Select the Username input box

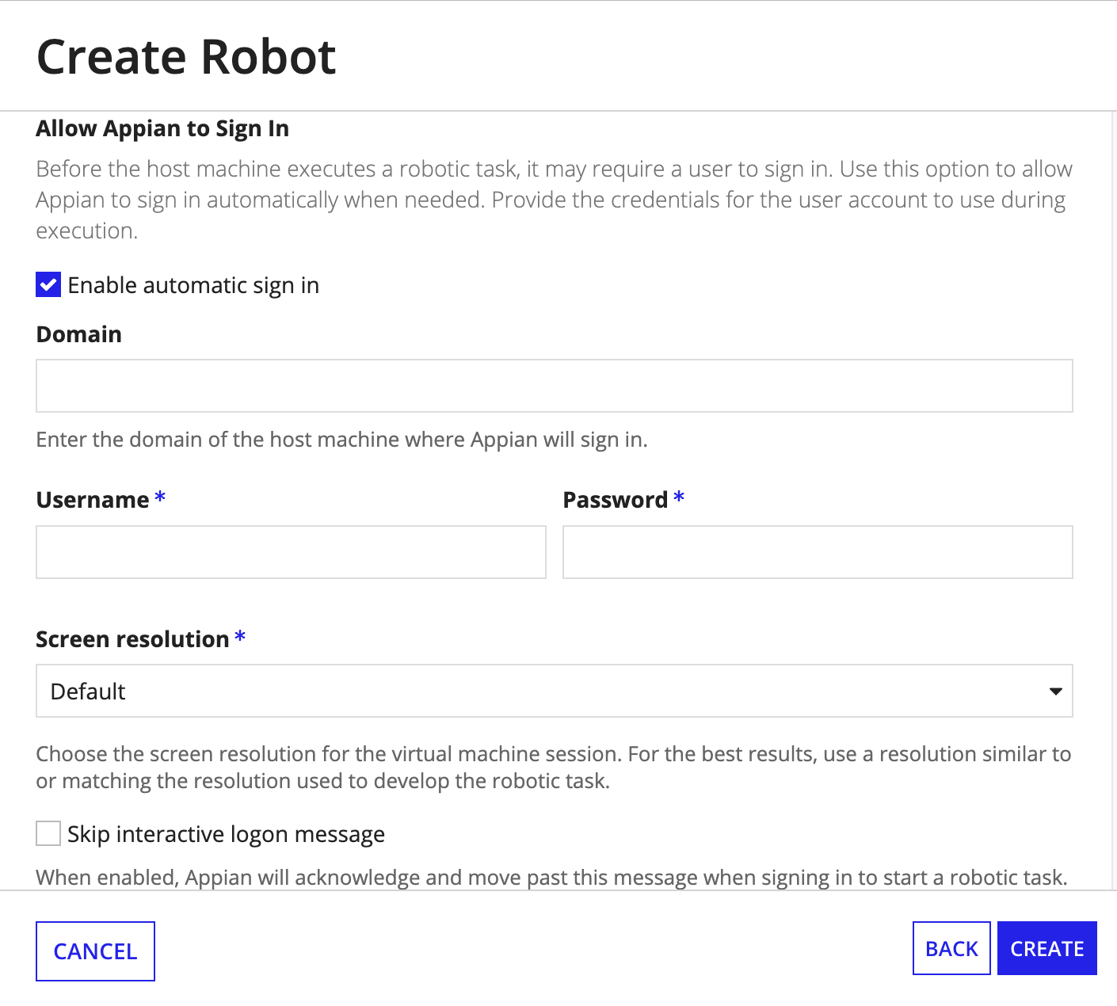tap(291, 552)
